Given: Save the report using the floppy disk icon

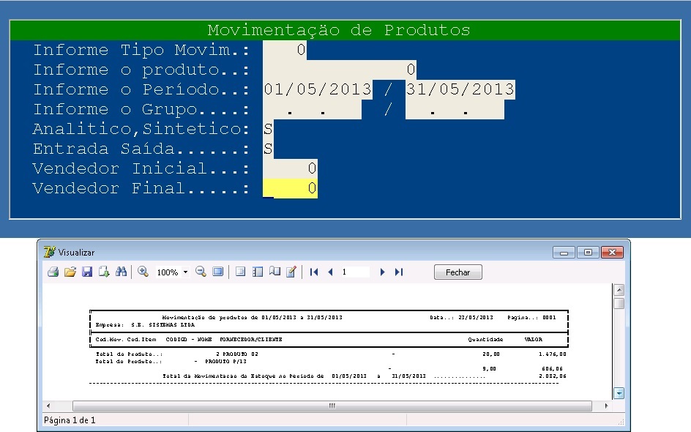Looking at the screenshot, I should (x=87, y=272).
